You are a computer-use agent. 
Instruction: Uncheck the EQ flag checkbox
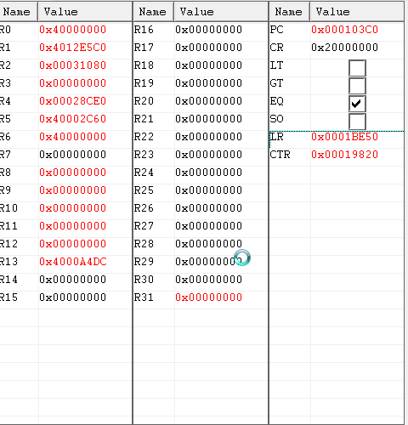pyautogui.click(x=357, y=104)
